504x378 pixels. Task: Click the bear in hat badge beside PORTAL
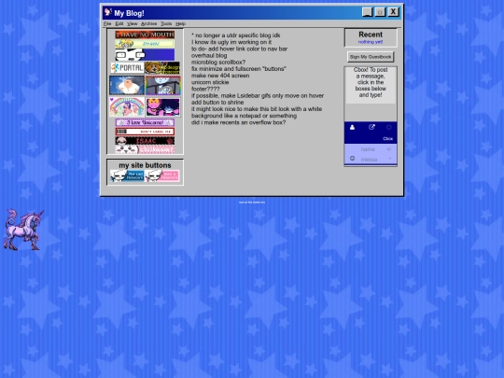162,68
